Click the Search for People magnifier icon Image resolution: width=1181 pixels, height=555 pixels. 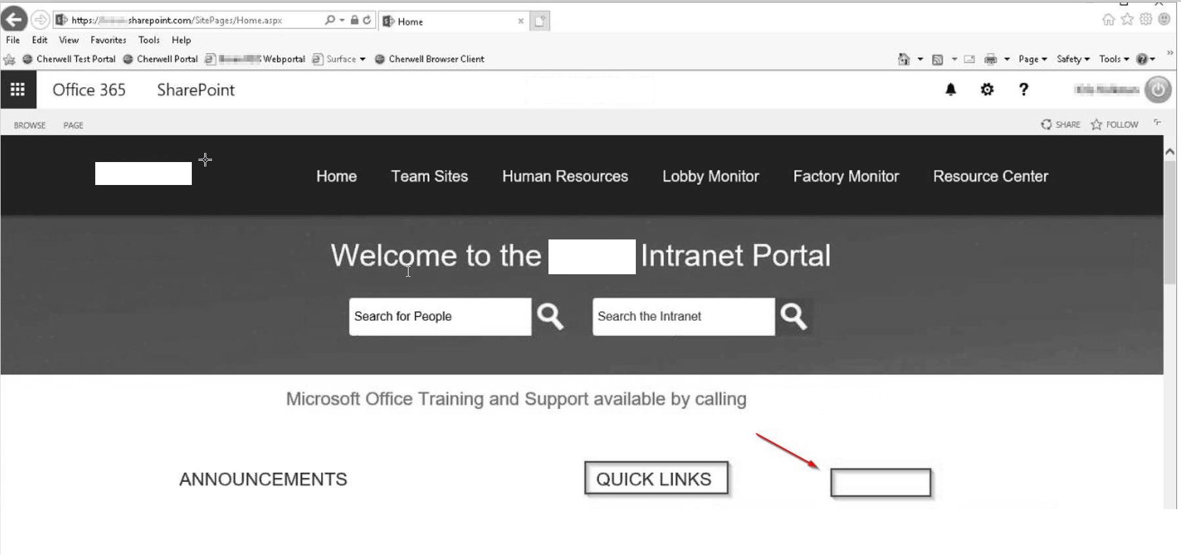[x=550, y=317]
